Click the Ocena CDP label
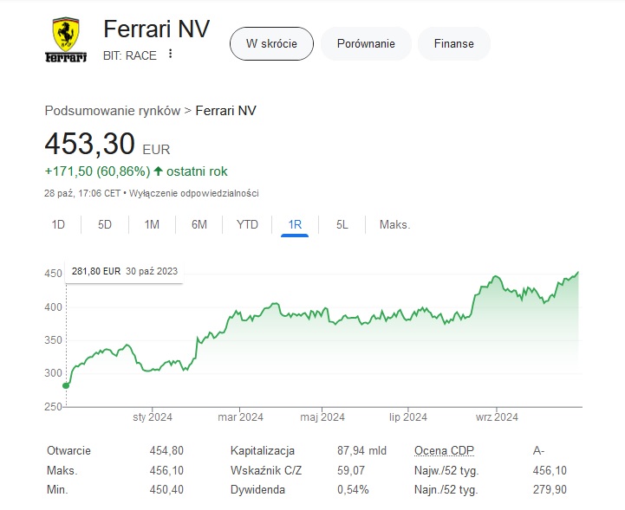The height and width of the screenshot is (510, 625). [444, 450]
